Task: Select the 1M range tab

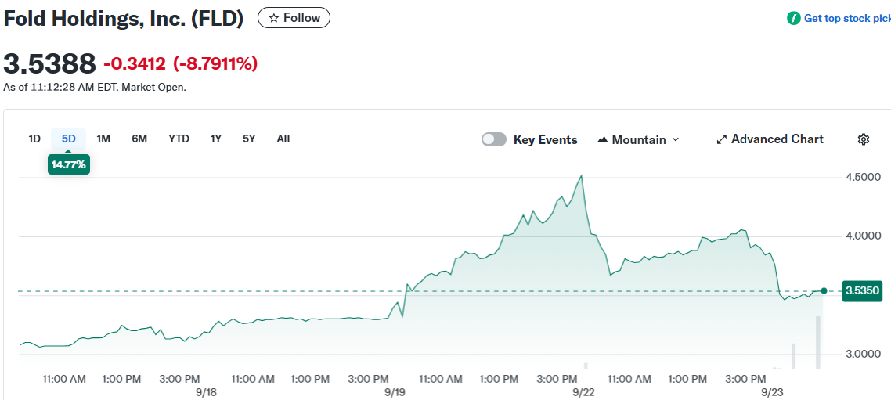Action: (x=103, y=139)
